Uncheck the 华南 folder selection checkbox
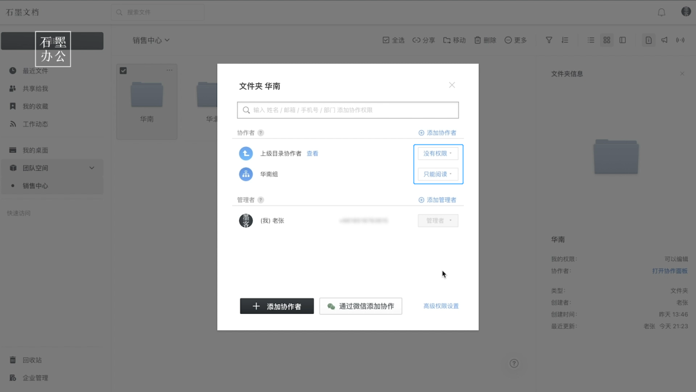The height and width of the screenshot is (392, 696). point(123,71)
